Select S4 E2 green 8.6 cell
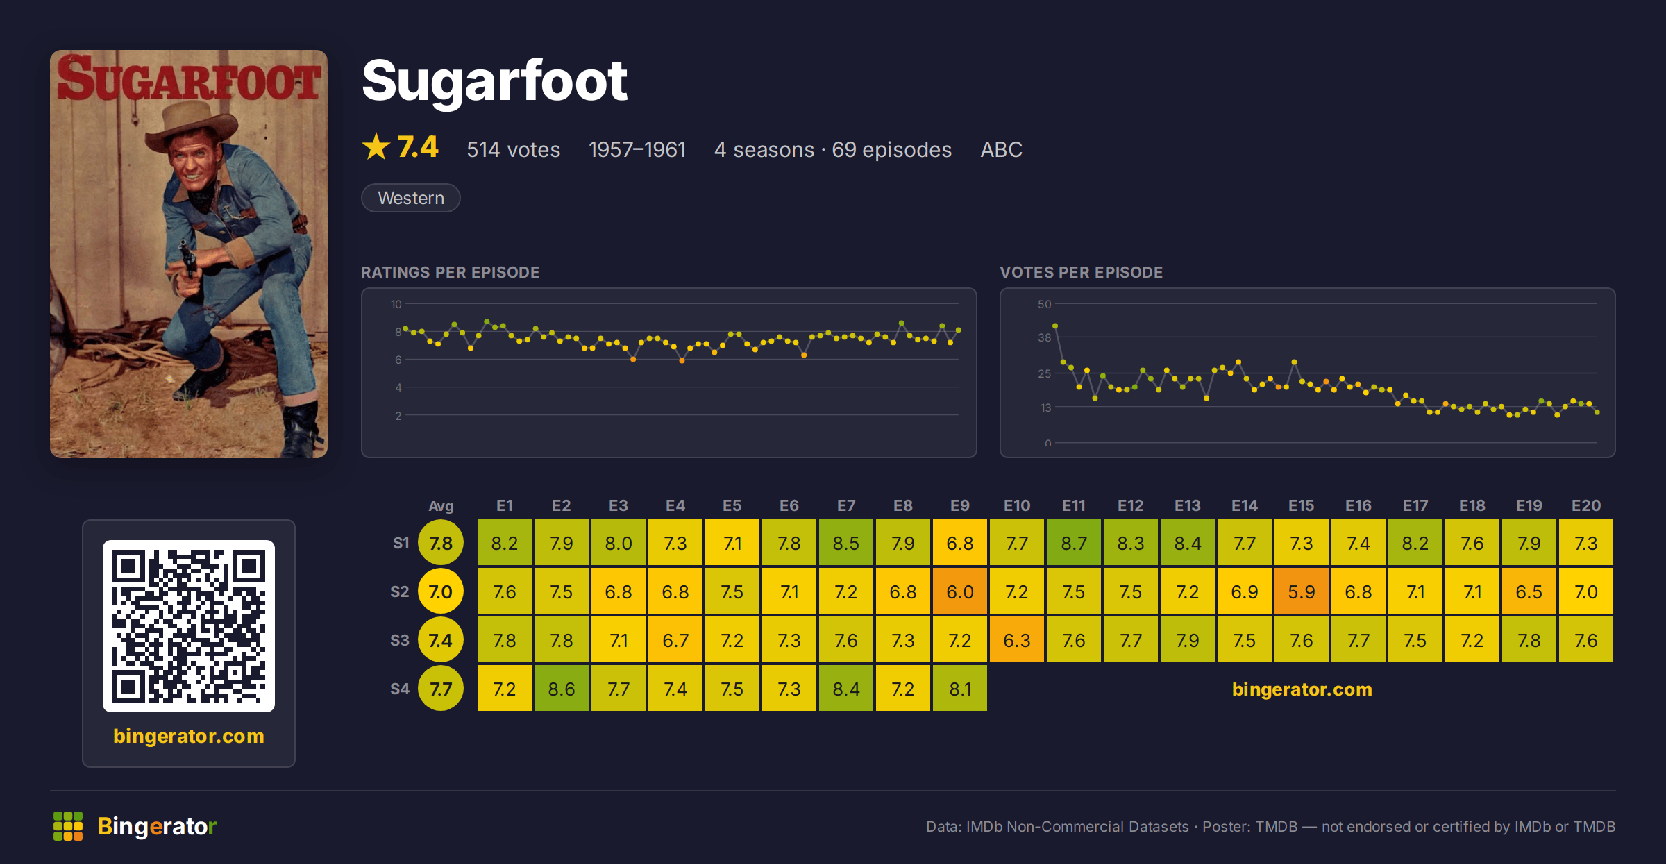This screenshot has width=1666, height=865. (562, 689)
